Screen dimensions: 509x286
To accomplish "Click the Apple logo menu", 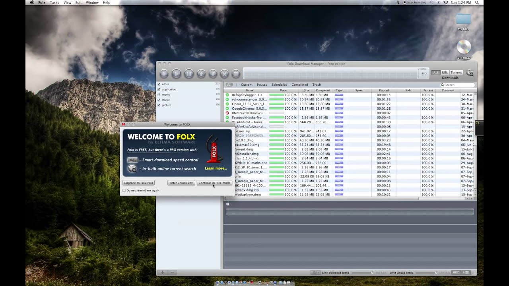I will point(32,2).
